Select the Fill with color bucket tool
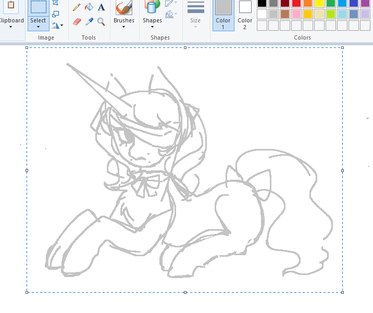Screen dimensions: 373x313 89,7
